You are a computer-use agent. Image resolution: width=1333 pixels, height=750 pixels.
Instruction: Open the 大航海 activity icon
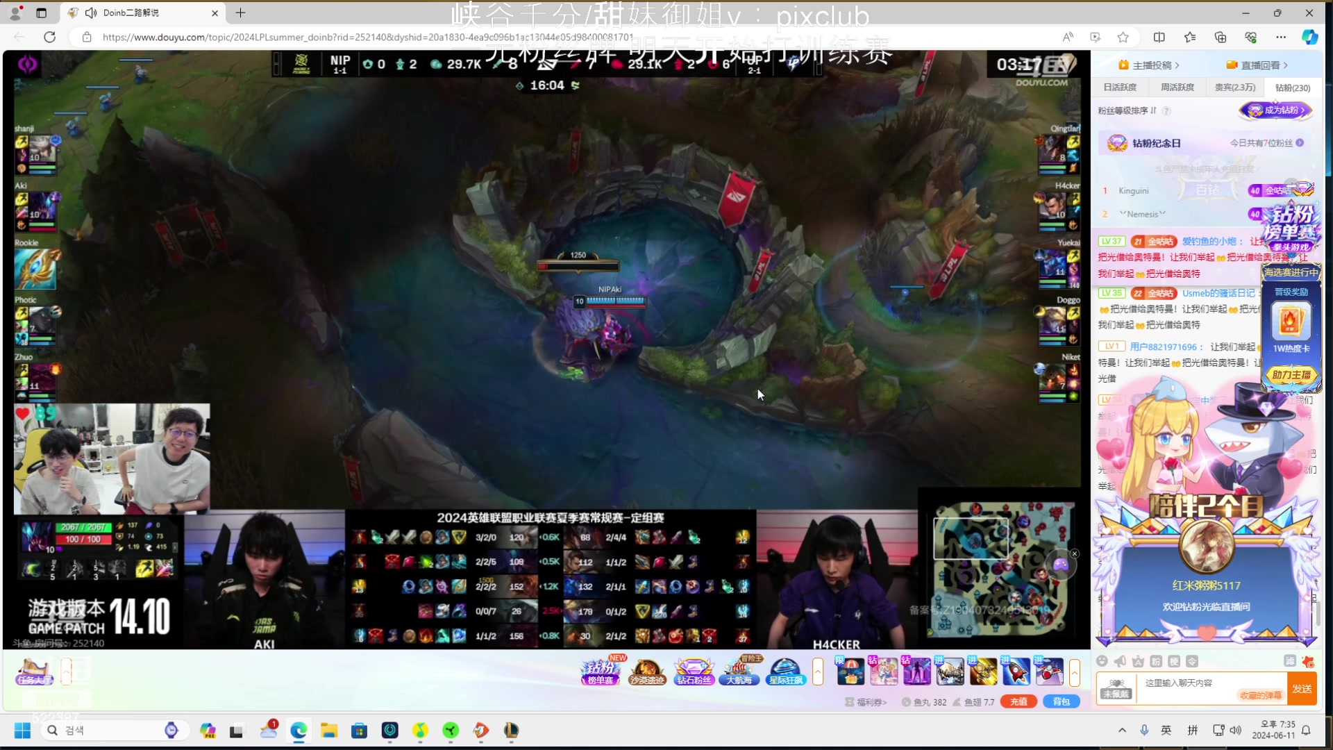[739, 672]
